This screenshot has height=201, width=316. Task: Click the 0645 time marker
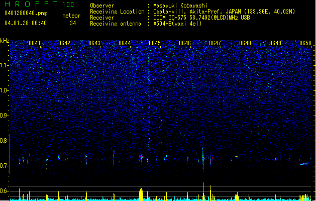155,43
